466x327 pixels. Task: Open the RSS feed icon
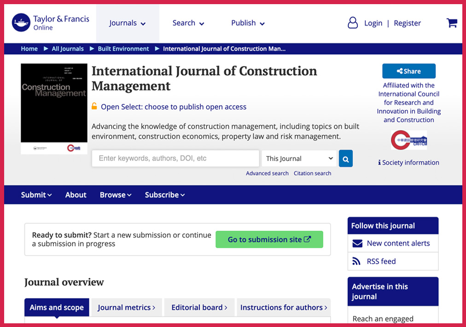click(x=356, y=261)
